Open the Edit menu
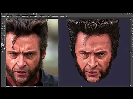Screen dimensions: 133x99 [x=7, y=14]
